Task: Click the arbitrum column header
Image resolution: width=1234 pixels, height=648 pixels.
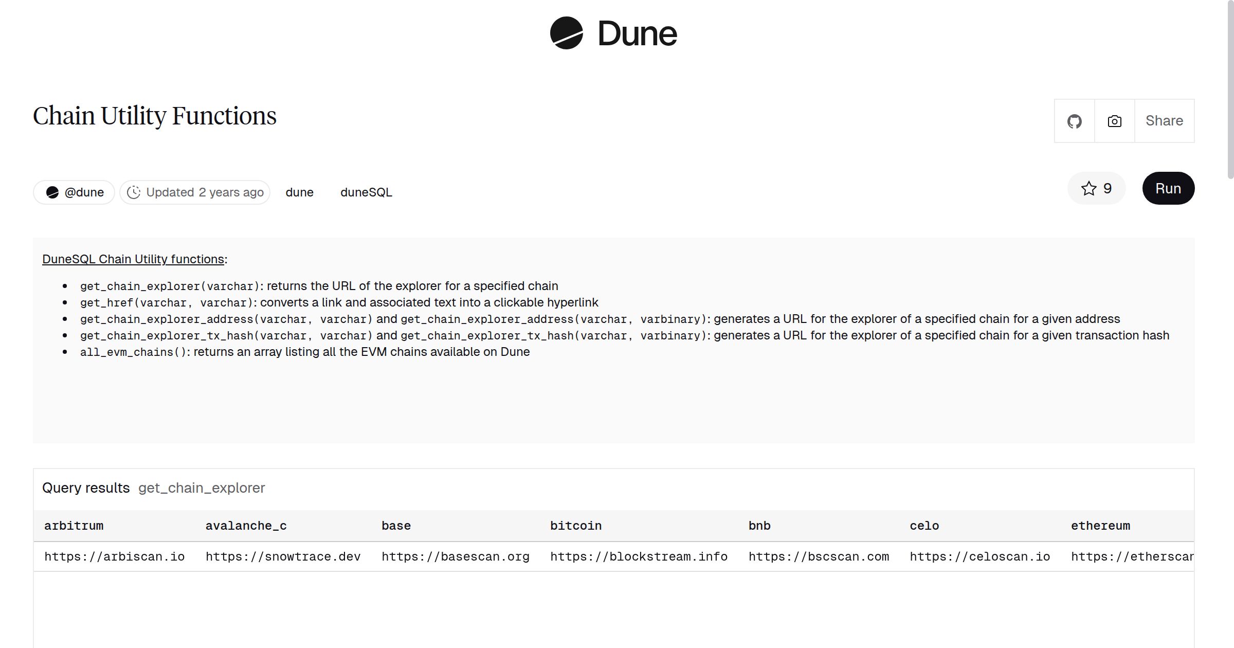Action: (x=74, y=526)
